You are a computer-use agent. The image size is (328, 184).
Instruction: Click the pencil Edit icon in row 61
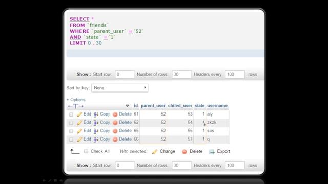tap(79, 114)
